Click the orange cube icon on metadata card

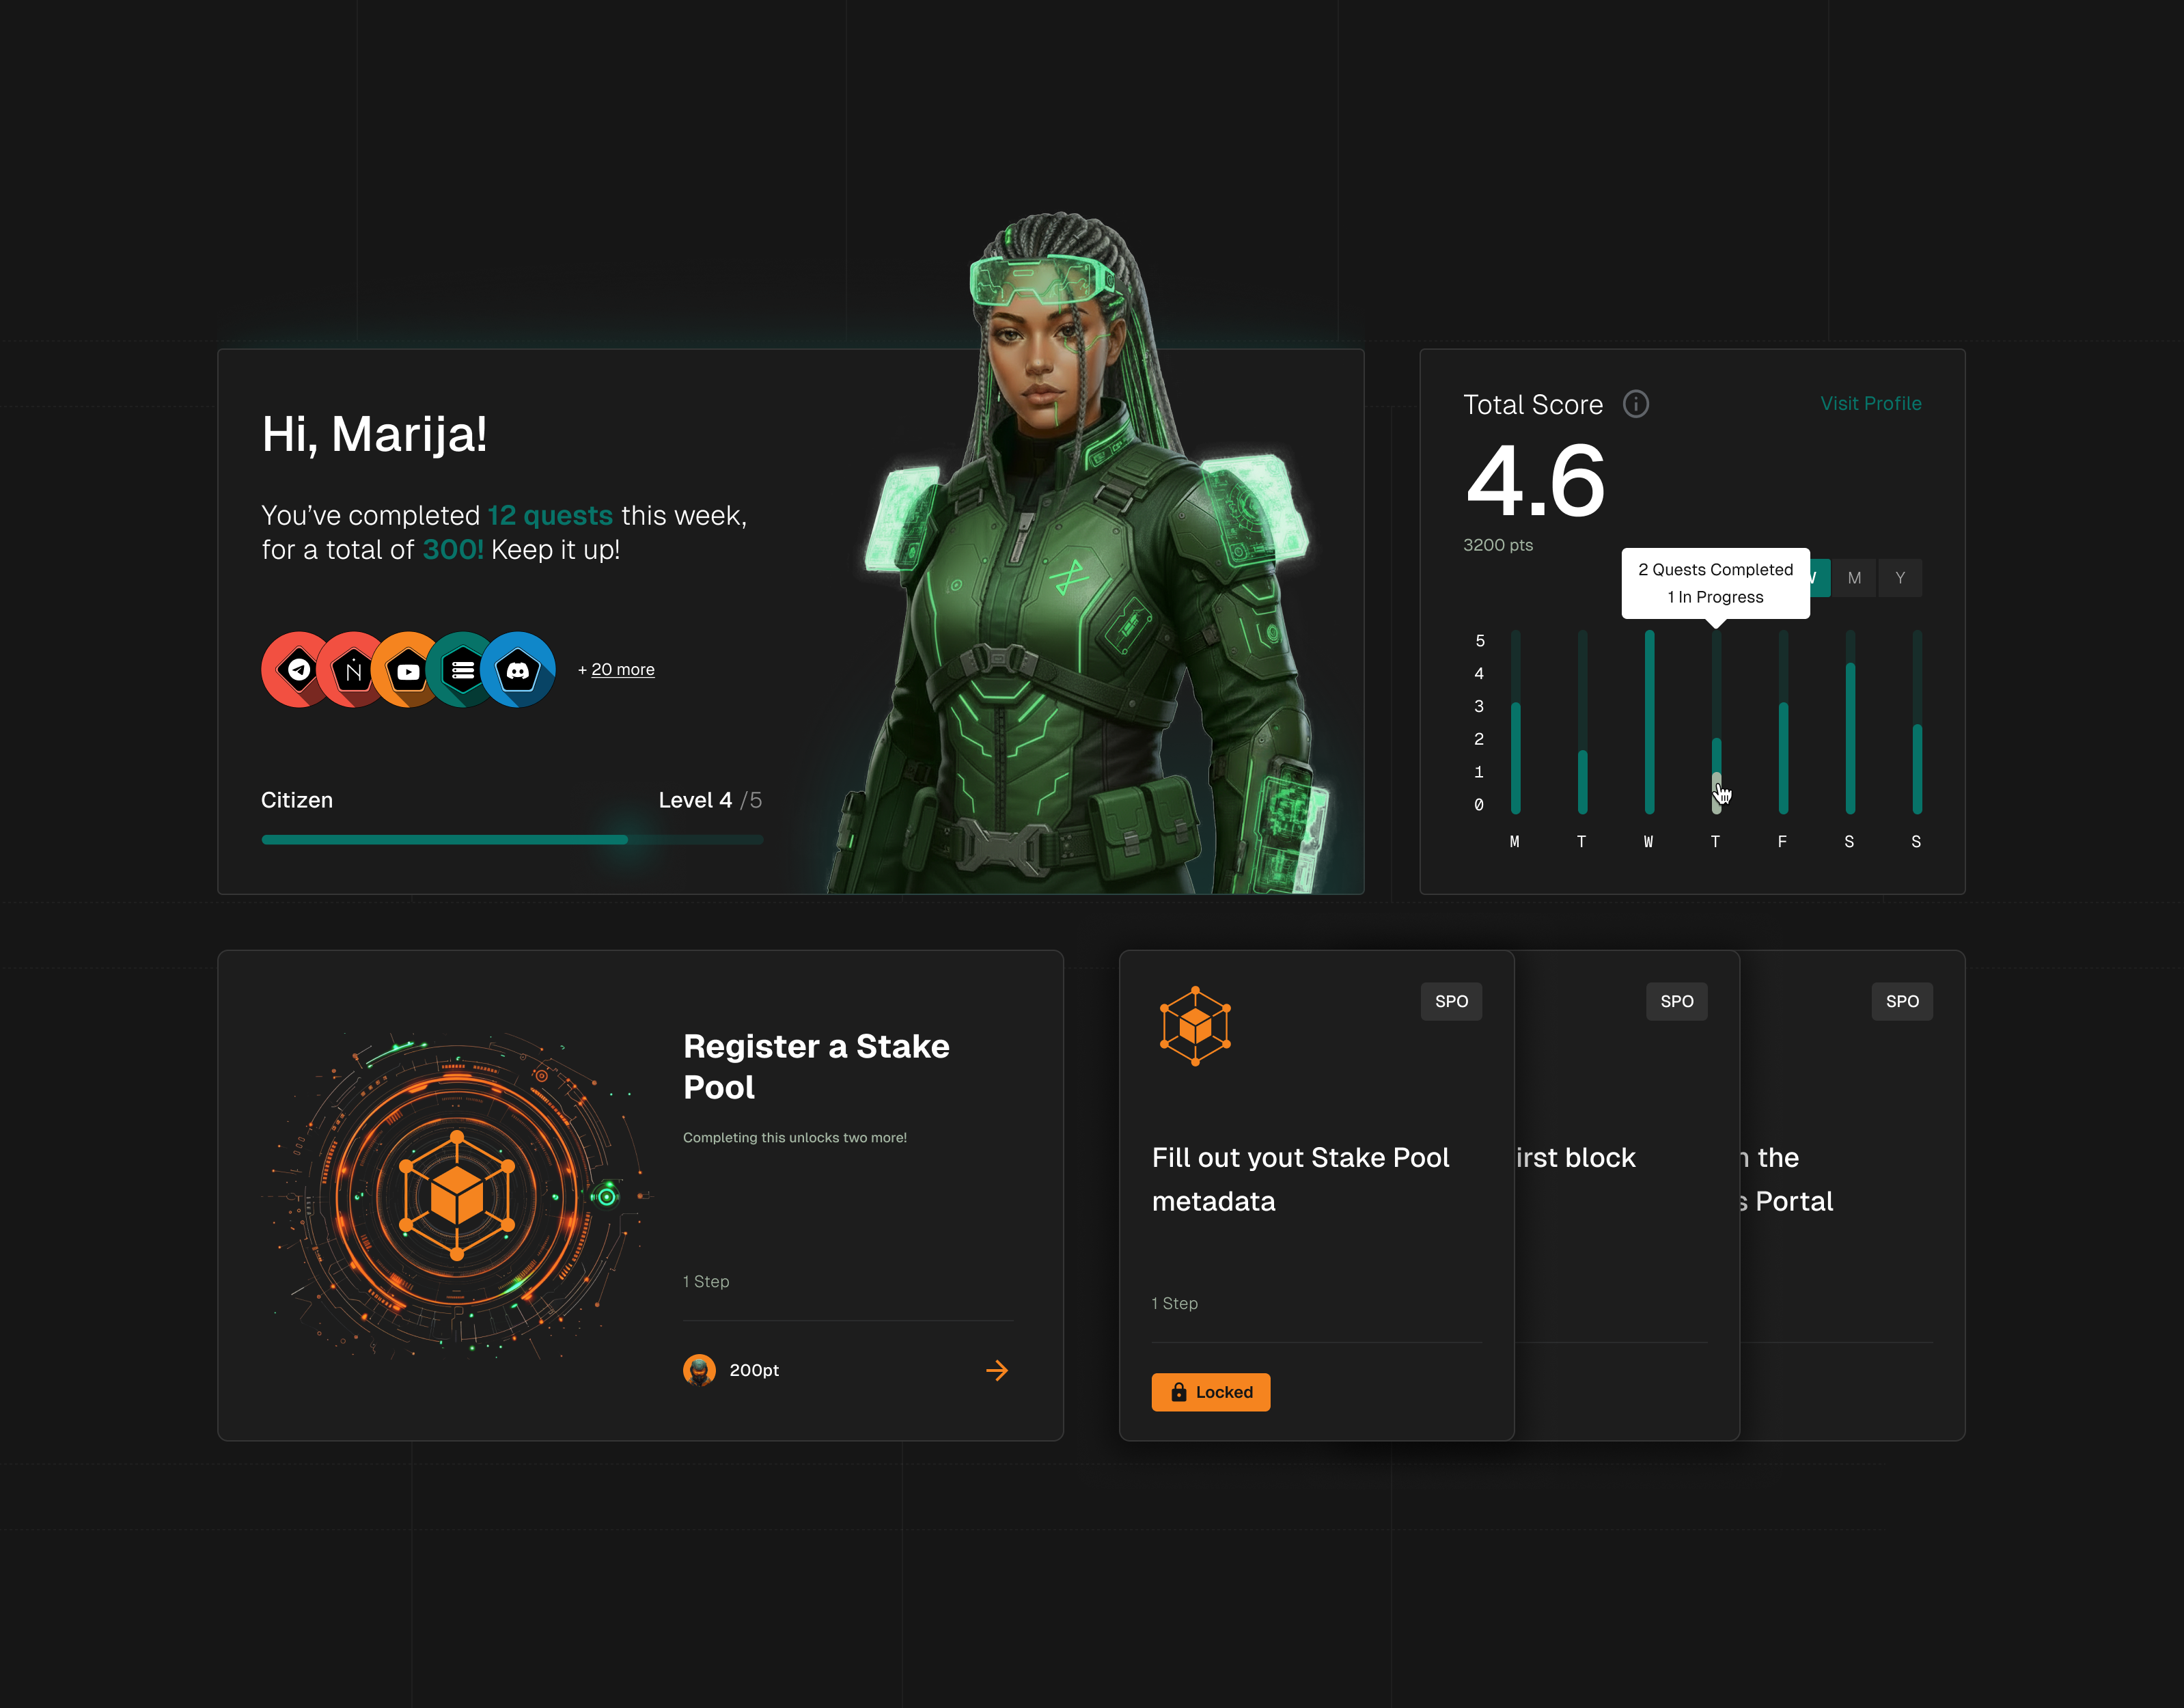[x=1195, y=1026]
